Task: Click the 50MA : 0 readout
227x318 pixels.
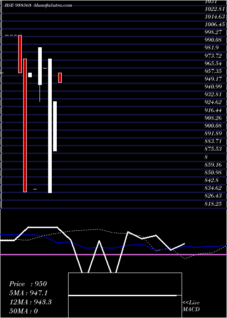Action: [23, 311]
